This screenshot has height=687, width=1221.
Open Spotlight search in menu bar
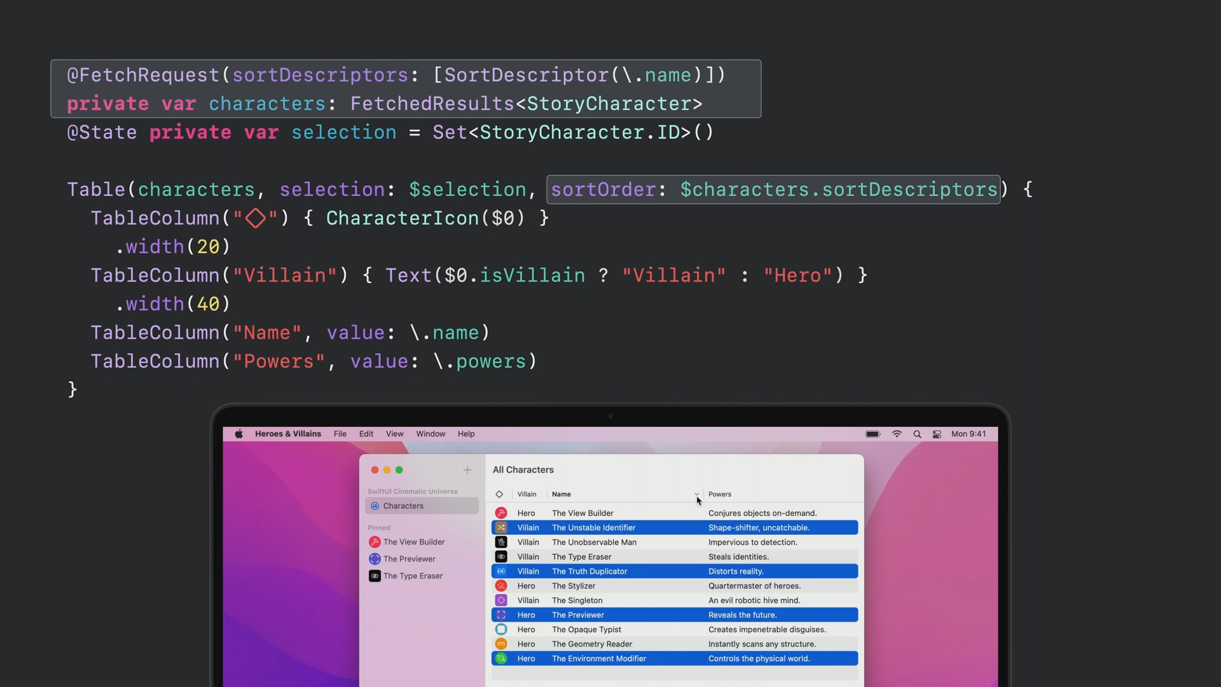point(917,434)
